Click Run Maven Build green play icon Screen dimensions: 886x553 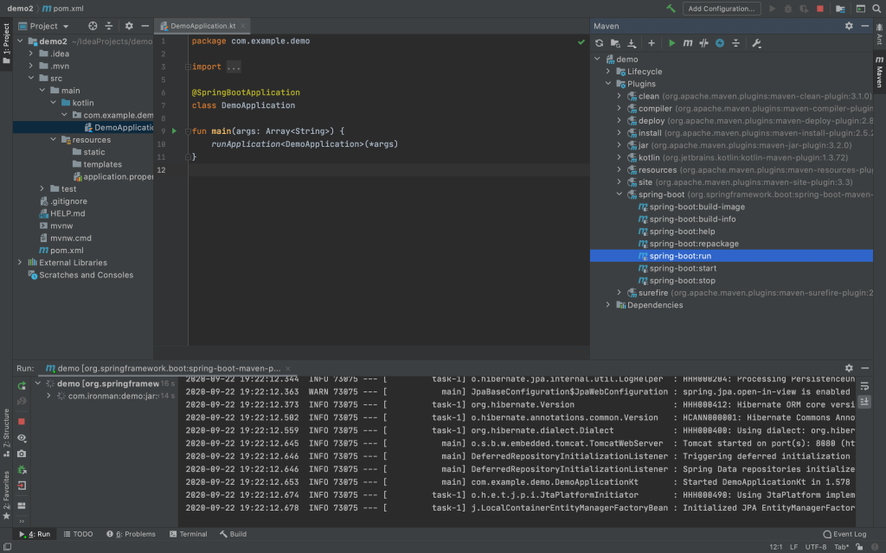(671, 43)
